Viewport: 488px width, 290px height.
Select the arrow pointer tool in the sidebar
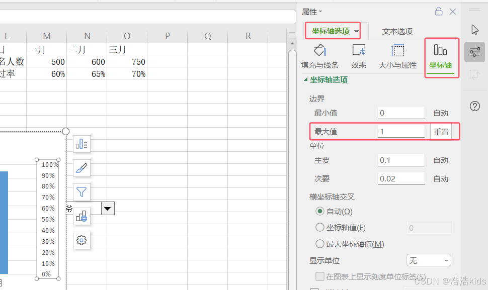coord(474,30)
